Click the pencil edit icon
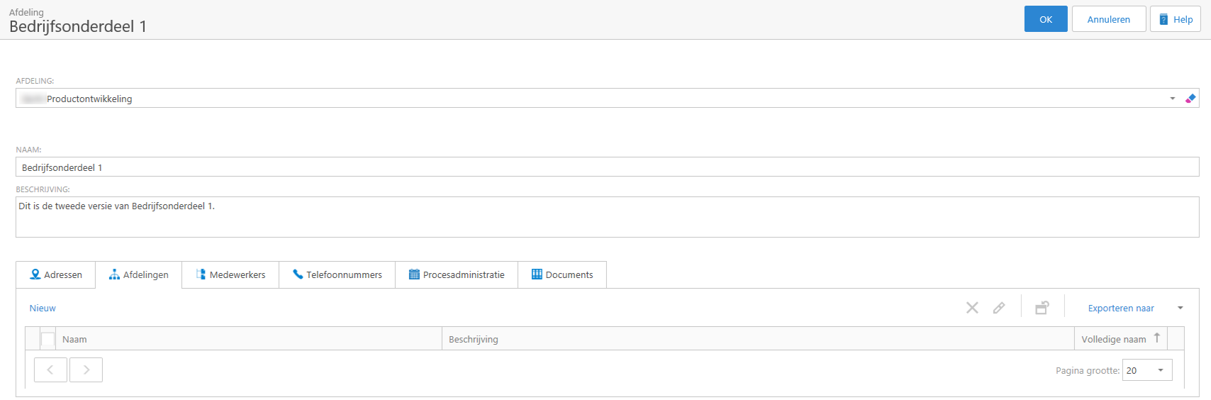The height and width of the screenshot is (400, 1211). [x=999, y=308]
